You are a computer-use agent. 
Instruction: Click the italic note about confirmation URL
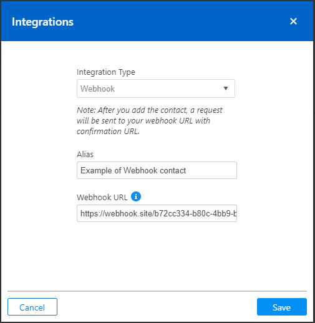coord(150,121)
